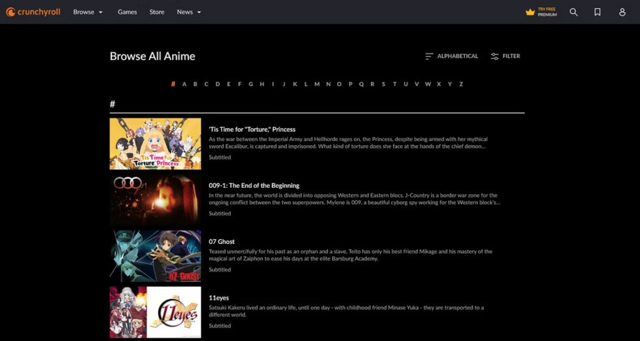
Task: Go to the Store page
Action: point(157,12)
